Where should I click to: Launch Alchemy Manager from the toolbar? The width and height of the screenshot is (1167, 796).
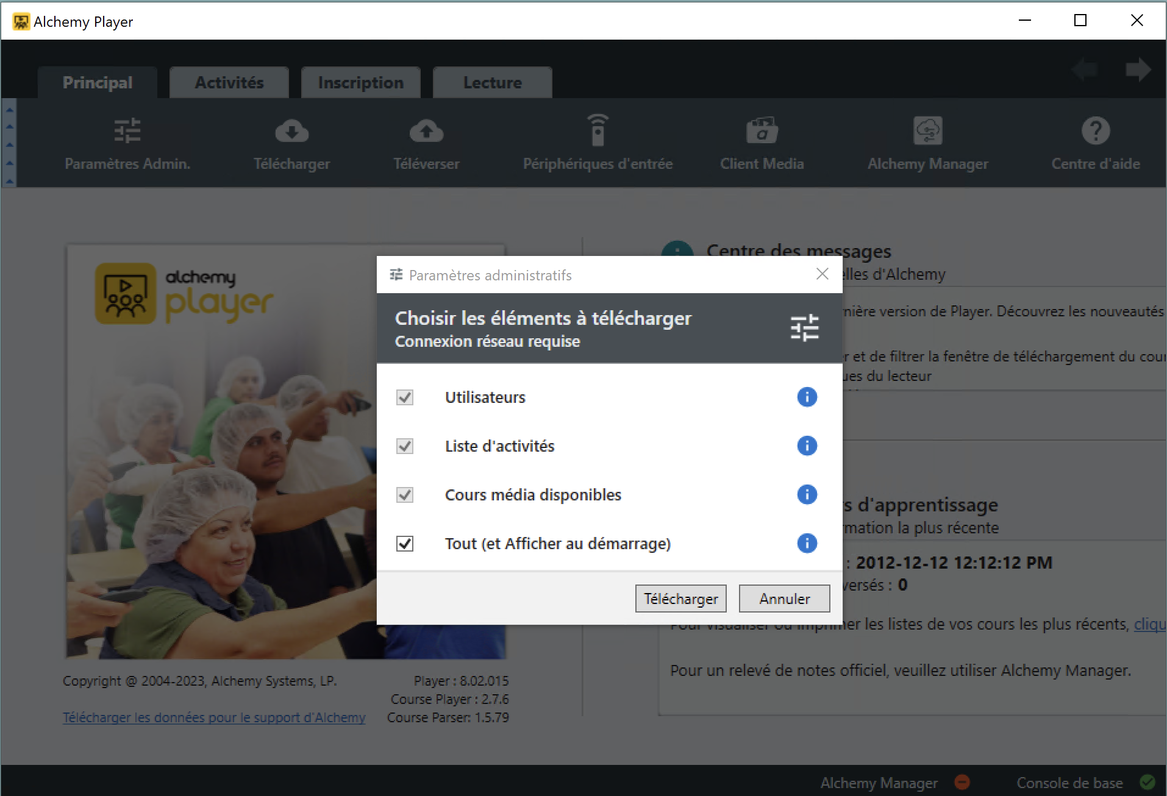[x=927, y=131]
